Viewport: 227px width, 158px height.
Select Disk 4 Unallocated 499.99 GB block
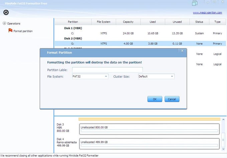[149, 144]
